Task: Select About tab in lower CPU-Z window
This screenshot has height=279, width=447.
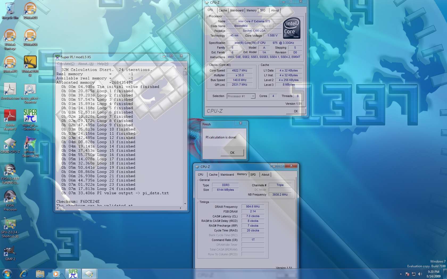Action: (x=265, y=175)
